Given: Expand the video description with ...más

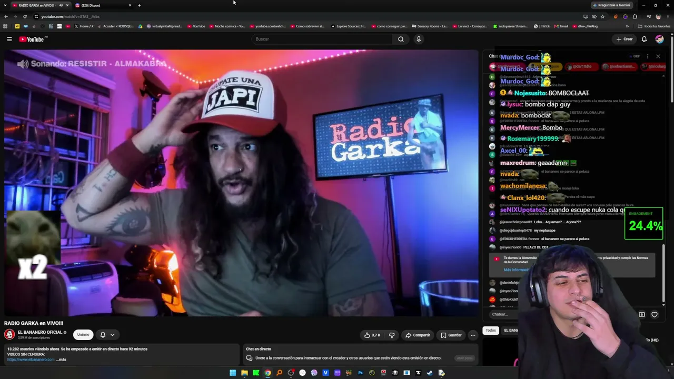Looking at the screenshot, I should tap(61, 360).
